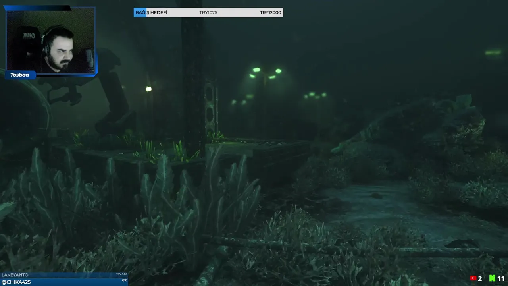Click the TRY1025 donation amount
This screenshot has width=508, height=286.
208,12
